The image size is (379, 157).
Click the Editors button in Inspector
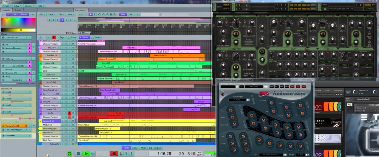coord(24,14)
